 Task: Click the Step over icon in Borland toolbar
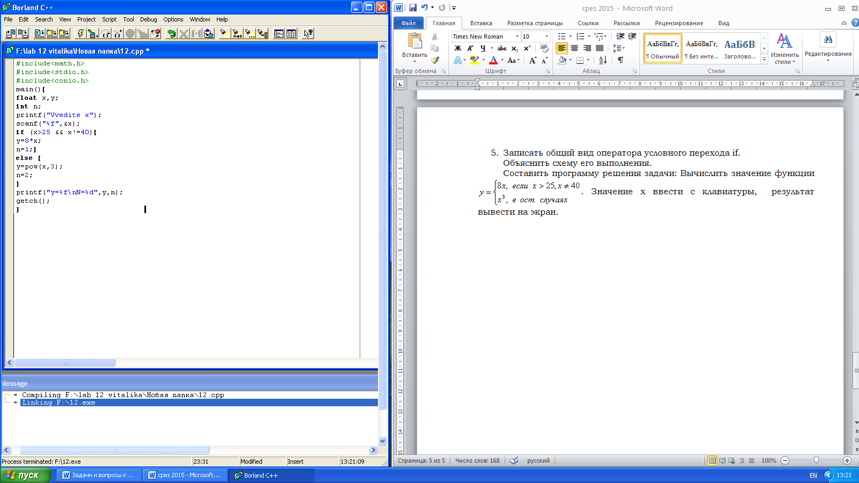click(x=105, y=33)
